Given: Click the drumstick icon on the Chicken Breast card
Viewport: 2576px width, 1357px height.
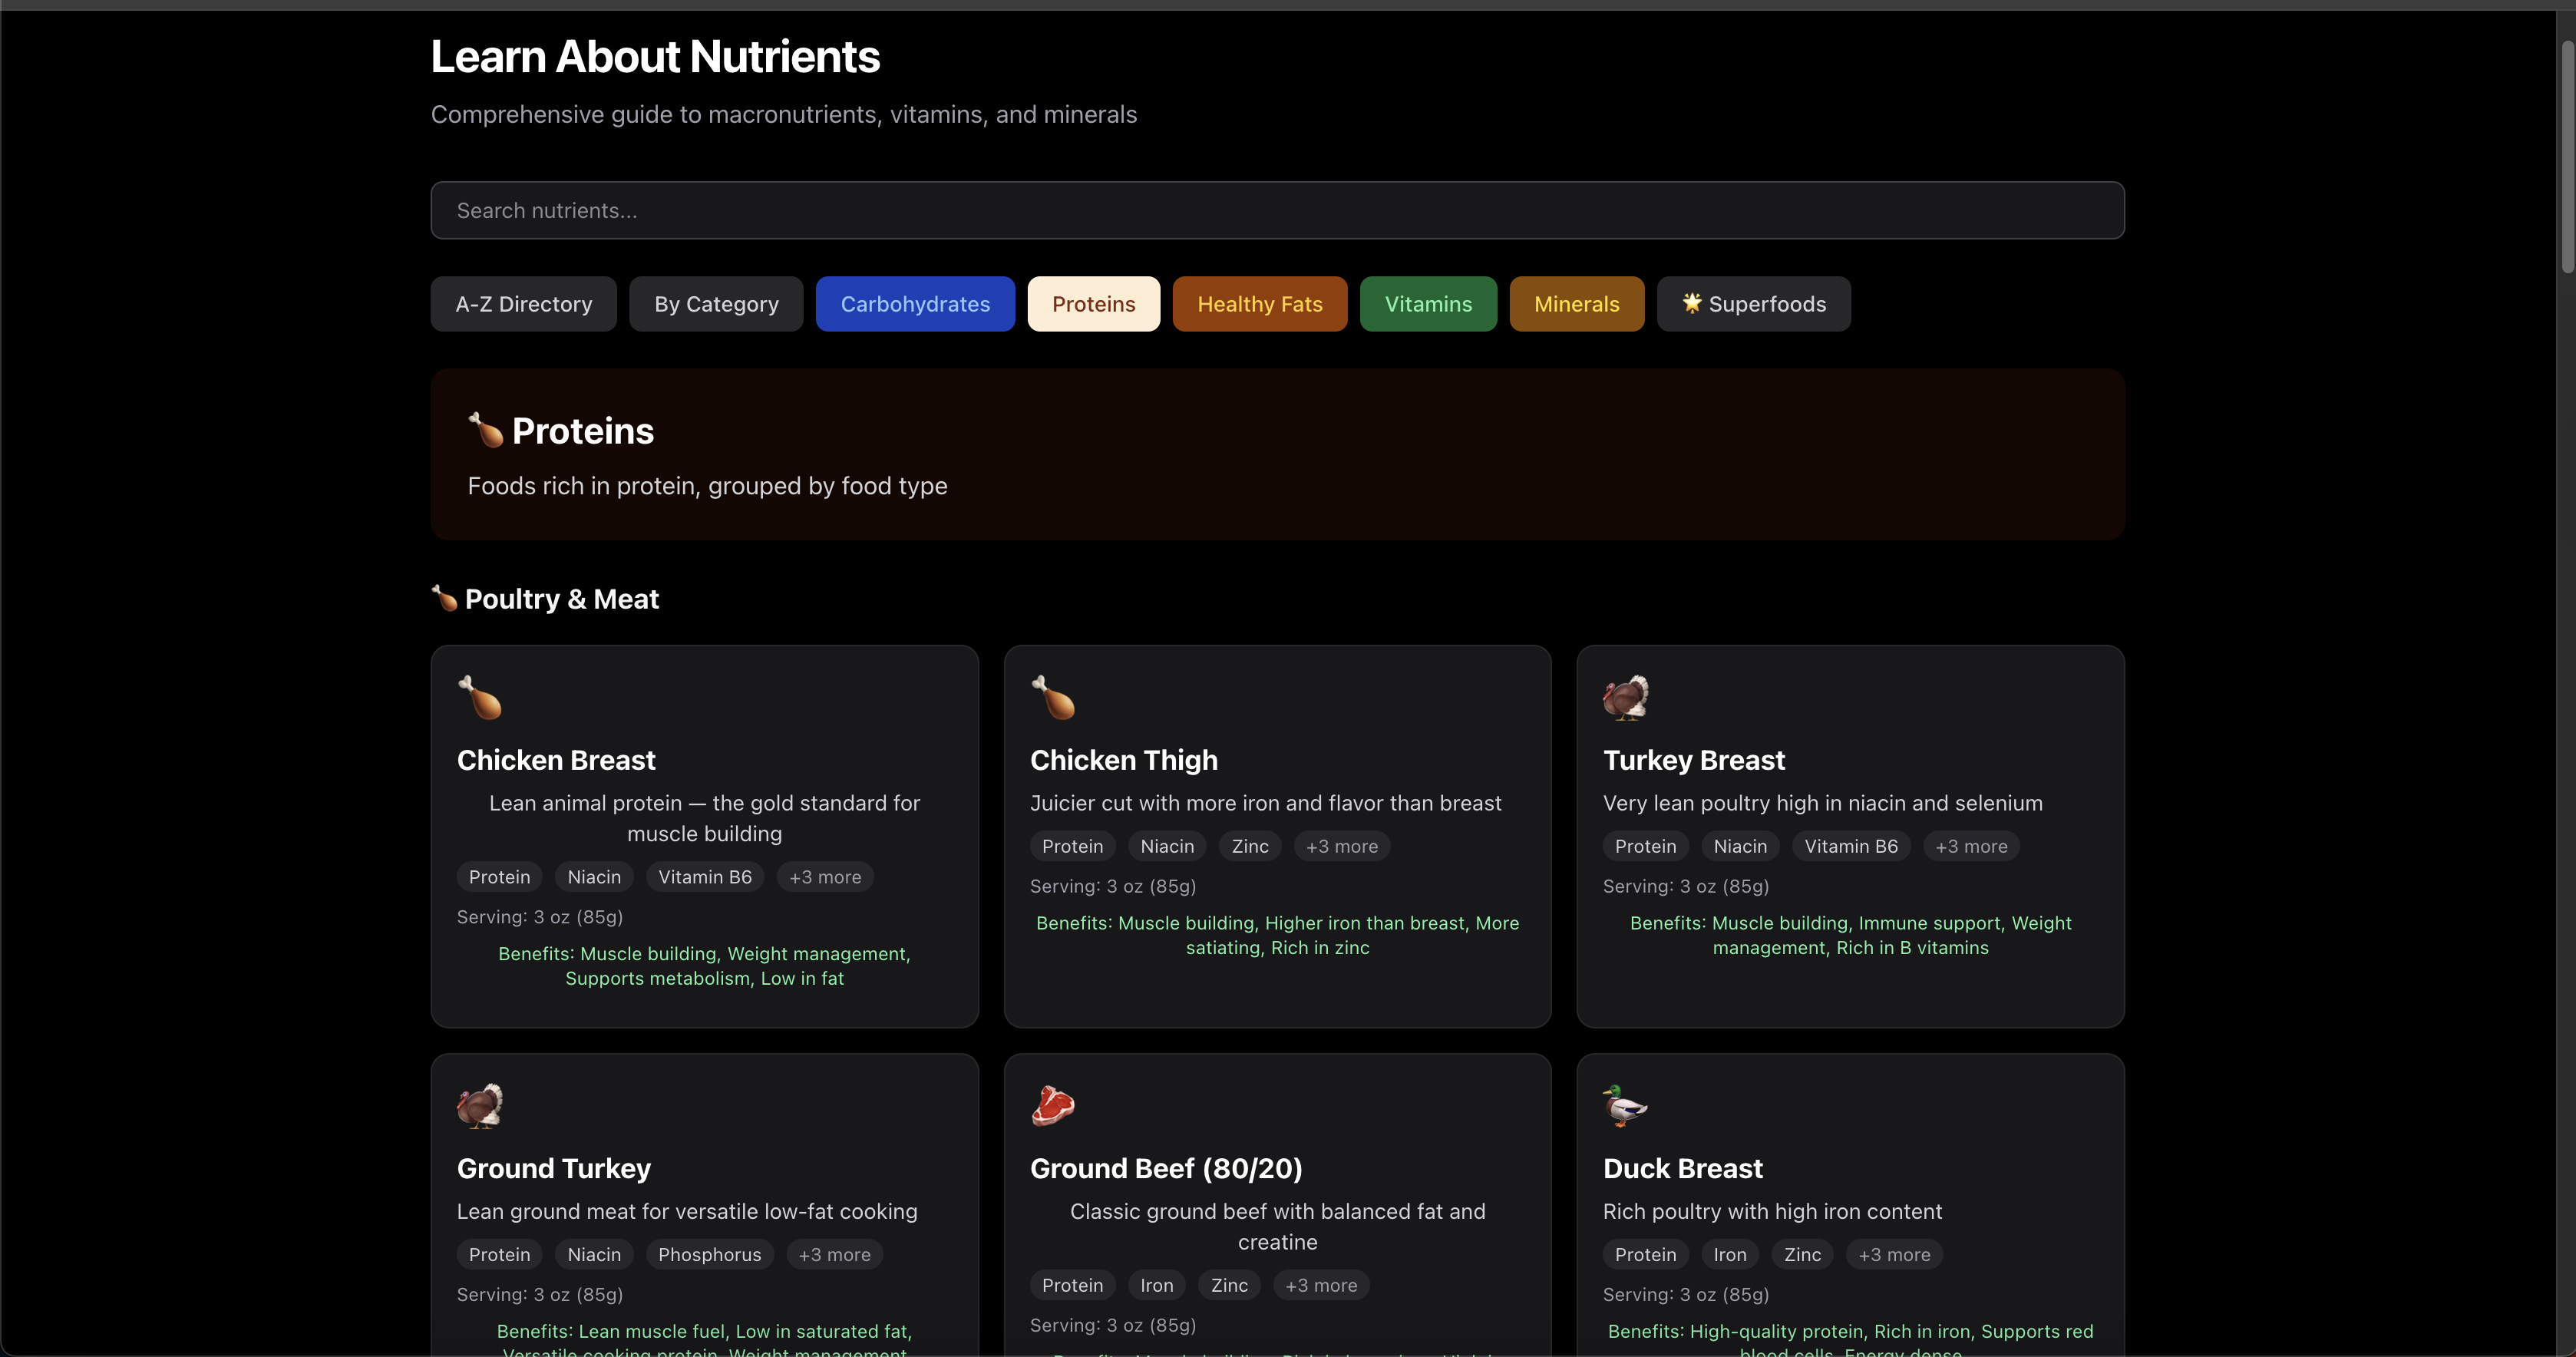Looking at the screenshot, I should 479,697.
